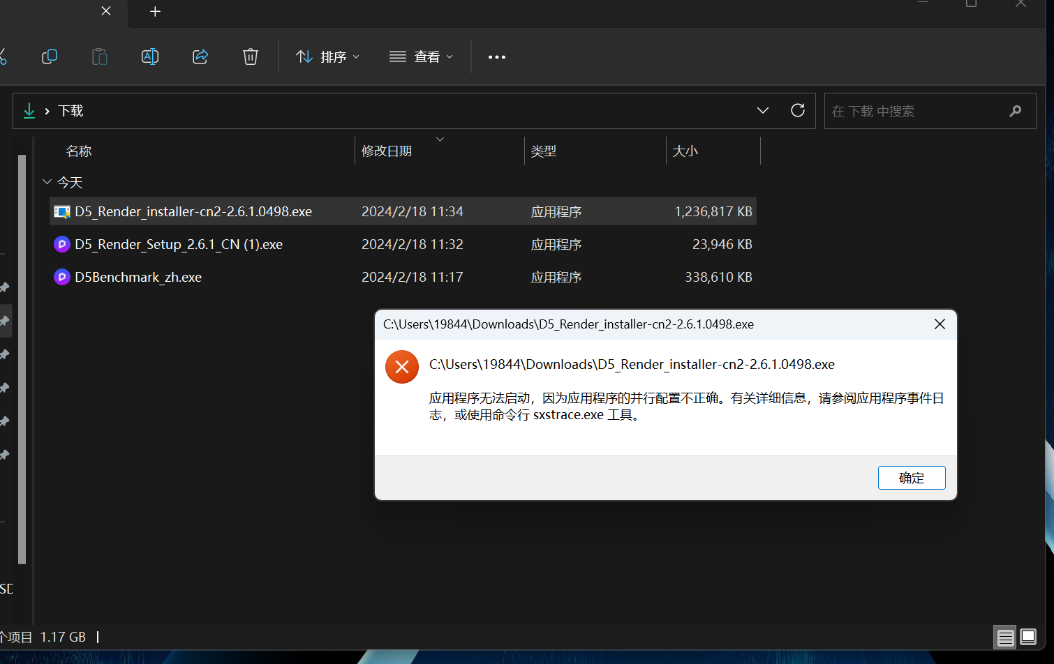
Task: Sort by the 修改日期 column header
Action: click(x=387, y=151)
